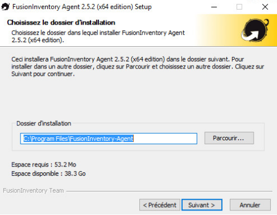
Task: Minimize the Setup window
Action: tap(214, 7)
